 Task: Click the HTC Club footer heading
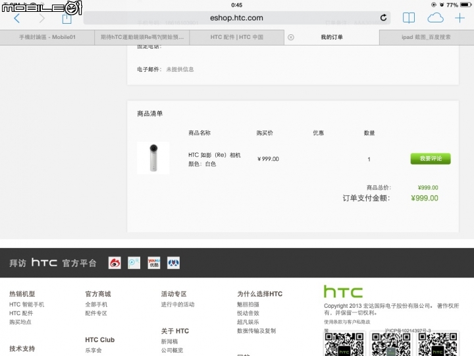(100, 340)
